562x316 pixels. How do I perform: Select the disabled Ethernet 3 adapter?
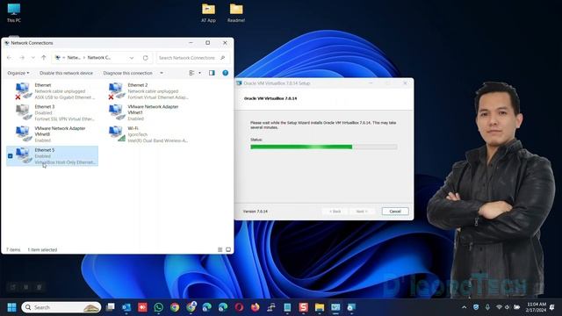pos(55,112)
